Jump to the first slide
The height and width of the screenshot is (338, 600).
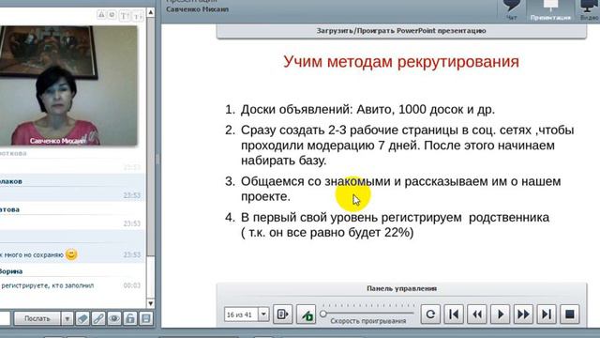point(454,315)
